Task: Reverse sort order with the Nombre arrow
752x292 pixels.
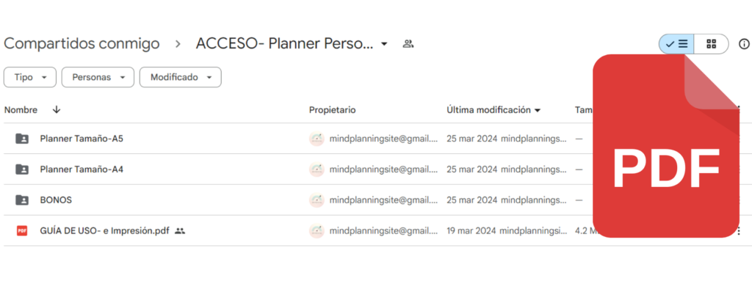Action: coord(57,110)
